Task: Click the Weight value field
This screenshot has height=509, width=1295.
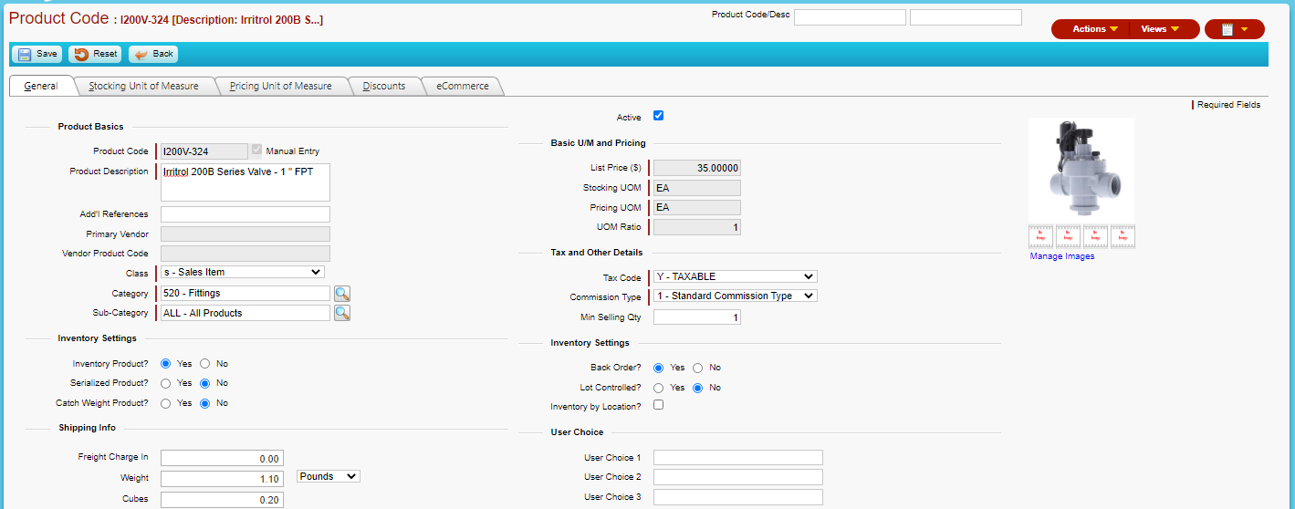Action: click(222, 479)
